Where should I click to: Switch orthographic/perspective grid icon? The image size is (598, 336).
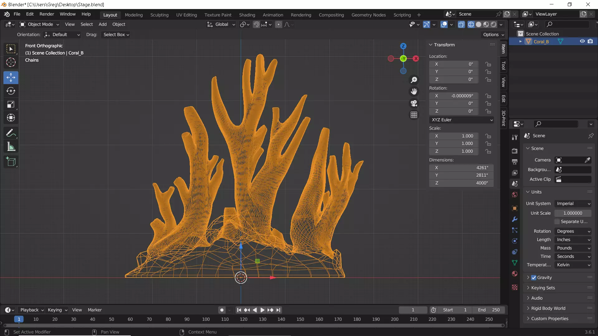(414, 115)
